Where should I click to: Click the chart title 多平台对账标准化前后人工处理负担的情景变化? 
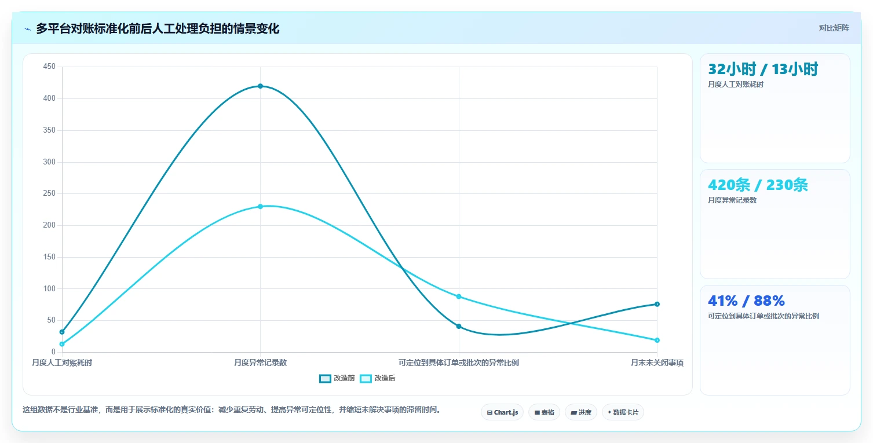coord(158,29)
